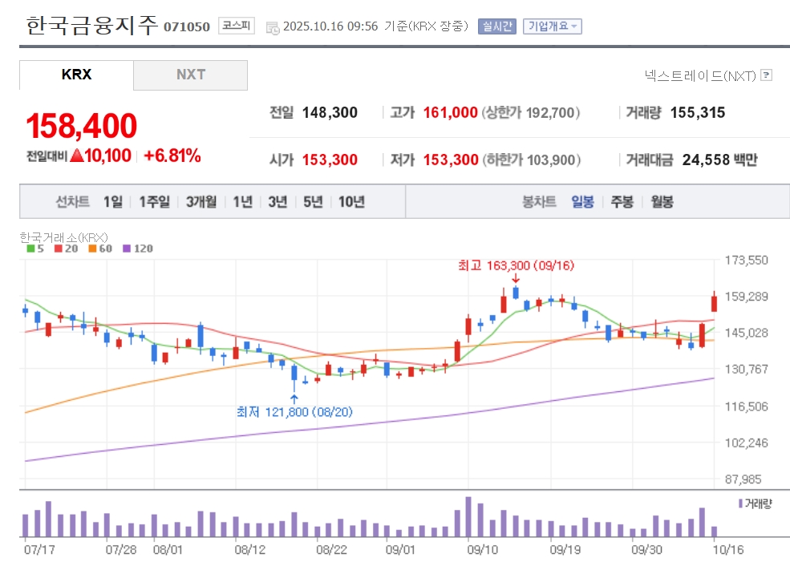Click the 07/17 date axis label

[39, 549]
